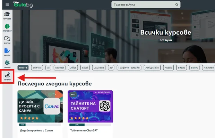Screen dimensions: 215x138
Task: Select the Аудио filter tab
Action: click(x=168, y=67)
